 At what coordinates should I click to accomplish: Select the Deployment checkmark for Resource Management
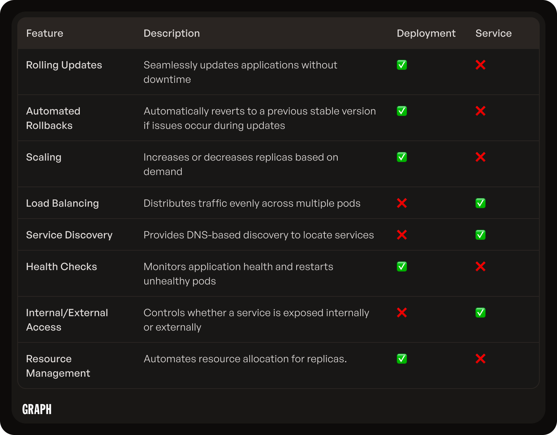(402, 359)
